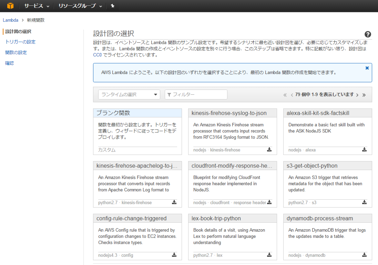Screen dimensions: 378x265
Task: Click the 設計図の選択 page heading
Action: (114, 33)
